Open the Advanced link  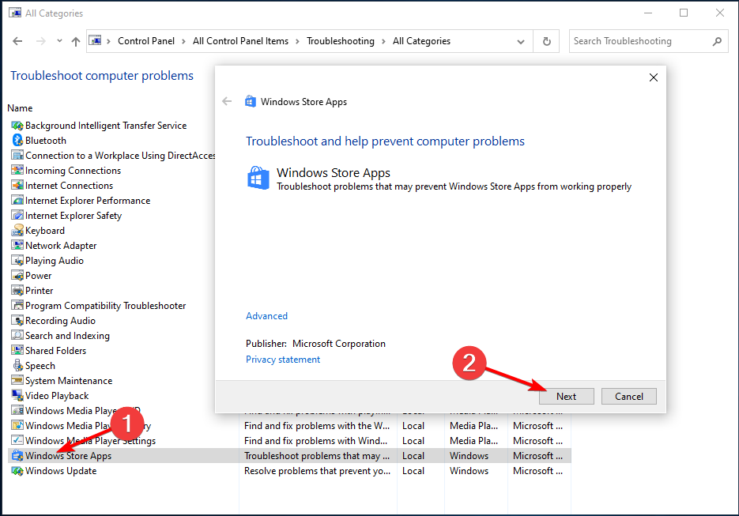267,316
